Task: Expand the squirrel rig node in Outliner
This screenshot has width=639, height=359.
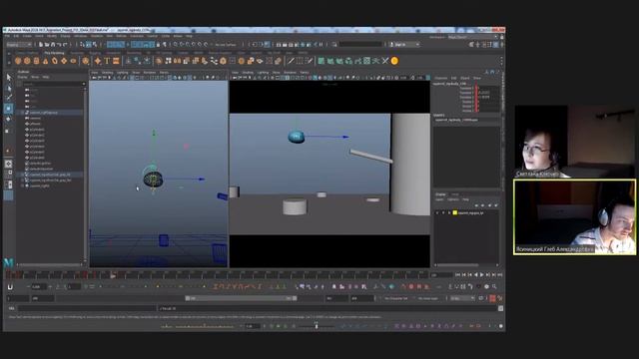Action: point(23,113)
